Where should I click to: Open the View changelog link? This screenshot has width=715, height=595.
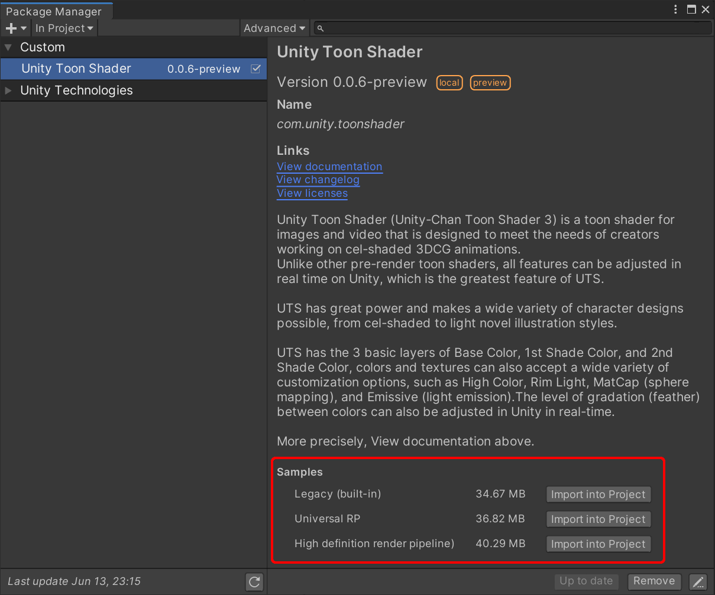pos(318,180)
